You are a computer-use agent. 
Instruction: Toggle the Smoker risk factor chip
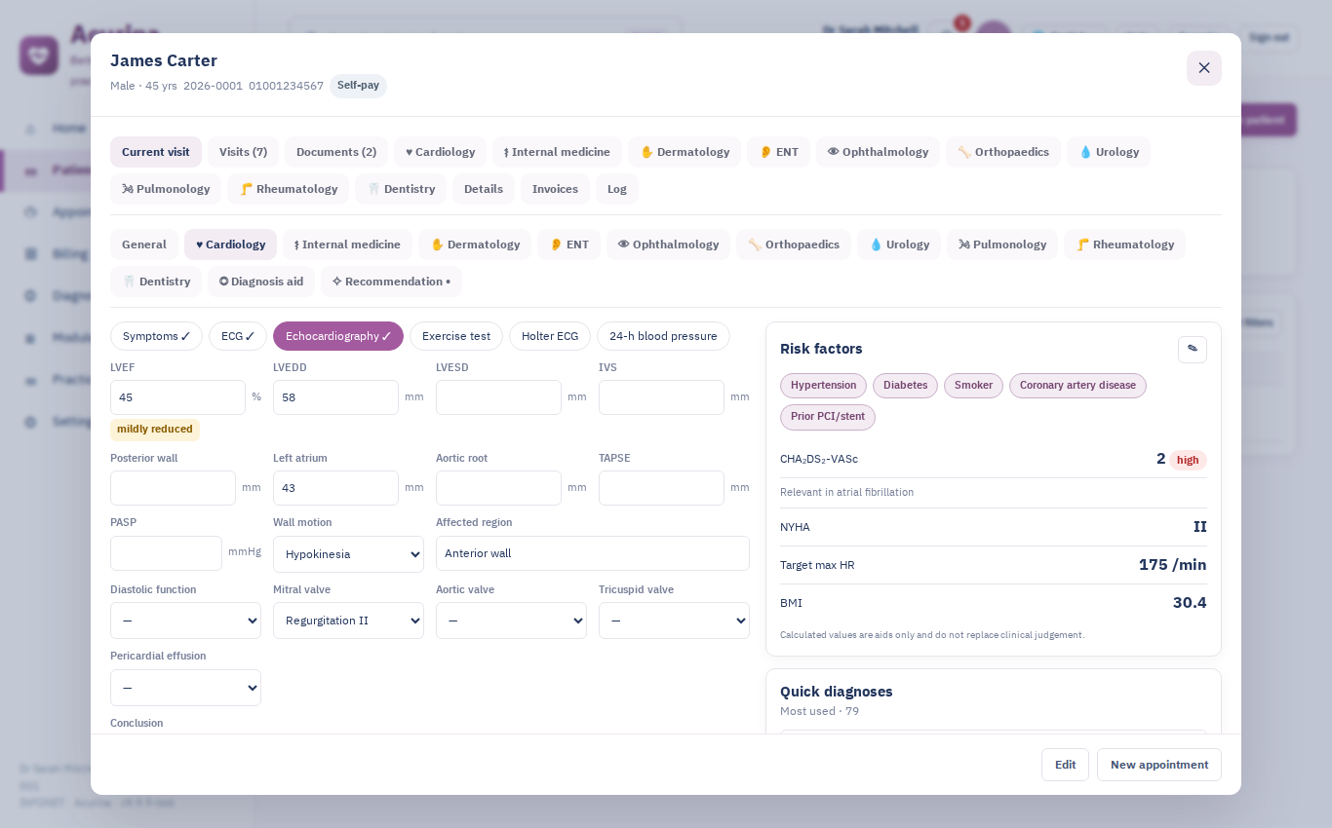pyautogui.click(x=973, y=386)
